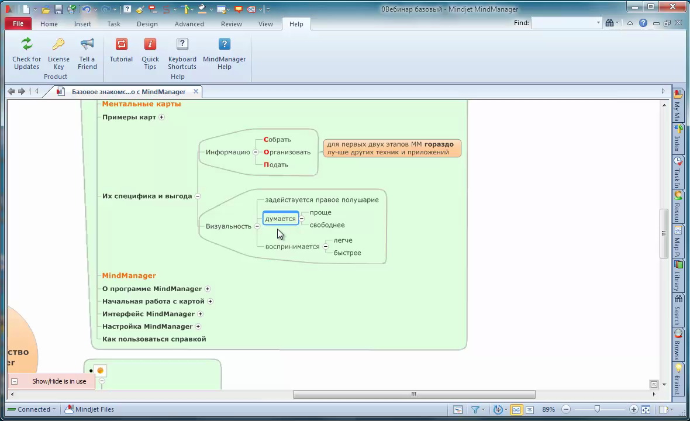Image resolution: width=690 pixels, height=421 pixels.
Task: Adjust the zoom slider handle
Action: click(597, 409)
